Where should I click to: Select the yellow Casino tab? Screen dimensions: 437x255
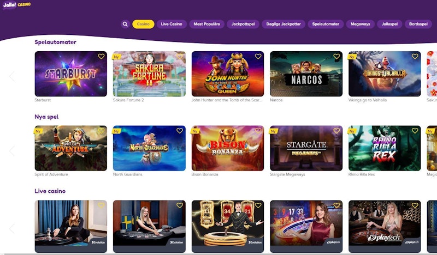tap(143, 24)
